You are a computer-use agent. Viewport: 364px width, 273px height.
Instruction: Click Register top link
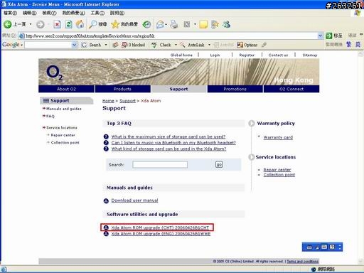[247, 55]
